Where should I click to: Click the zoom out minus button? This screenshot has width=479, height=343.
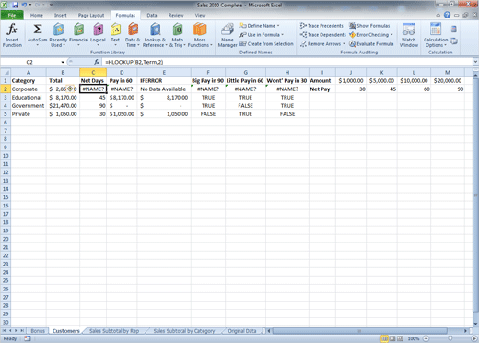[x=426, y=338]
